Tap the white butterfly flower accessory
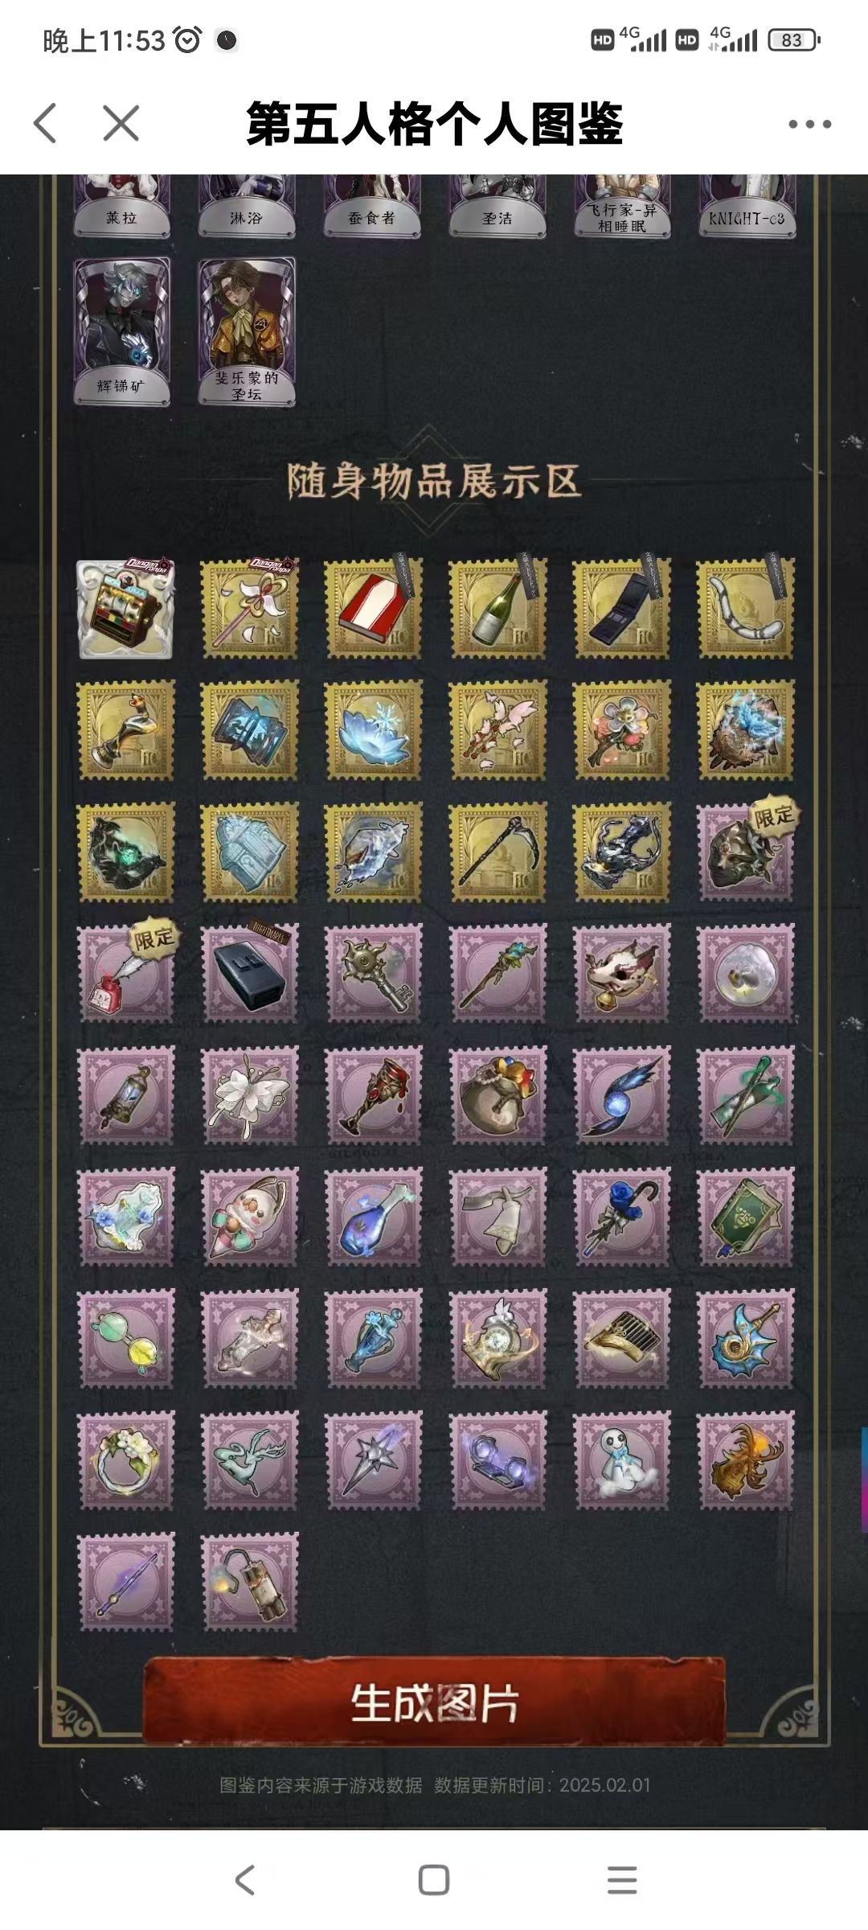Image resolution: width=868 pixels, height=1930 pixels. (x=249, y=1094)
